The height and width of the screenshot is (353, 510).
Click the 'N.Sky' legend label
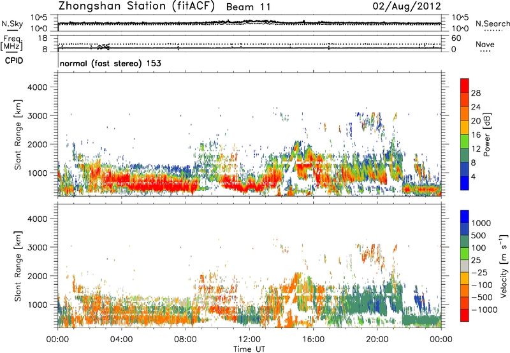point(12,24)
